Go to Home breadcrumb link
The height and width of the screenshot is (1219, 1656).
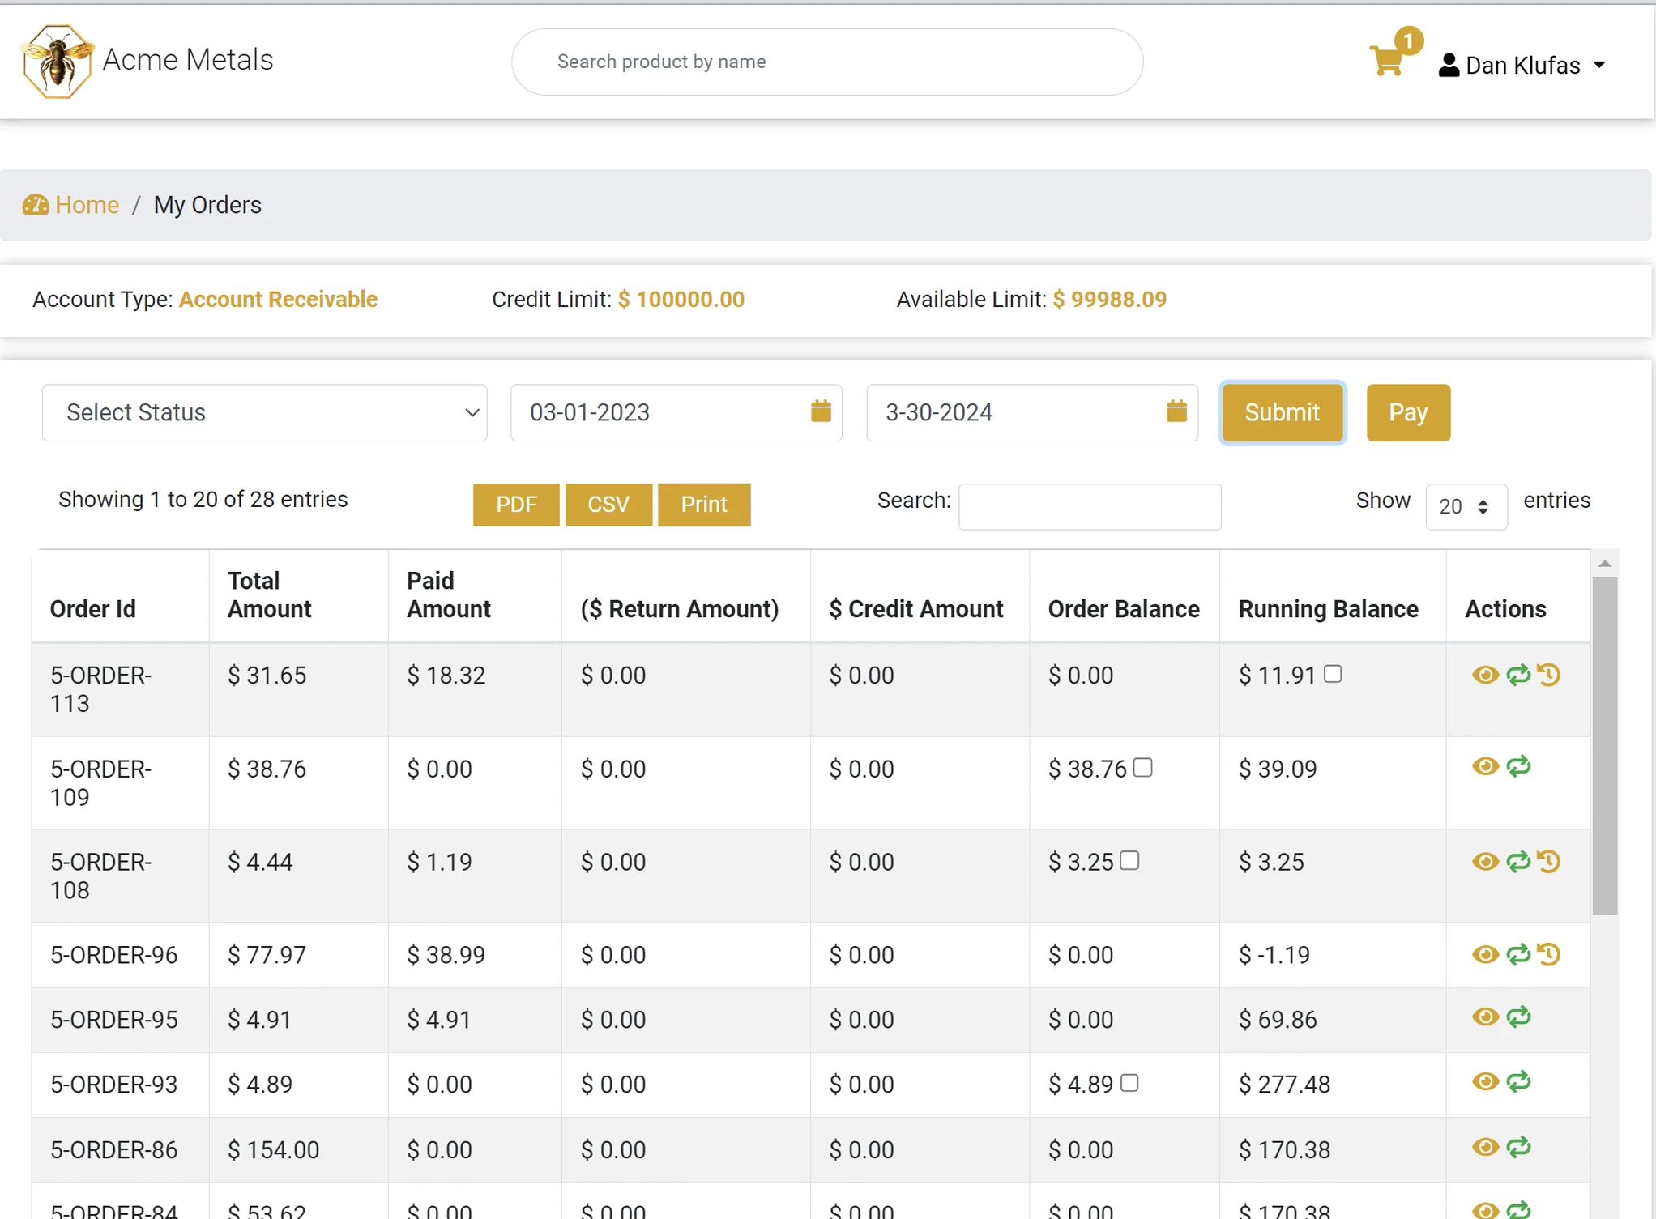tap(87, 205)
